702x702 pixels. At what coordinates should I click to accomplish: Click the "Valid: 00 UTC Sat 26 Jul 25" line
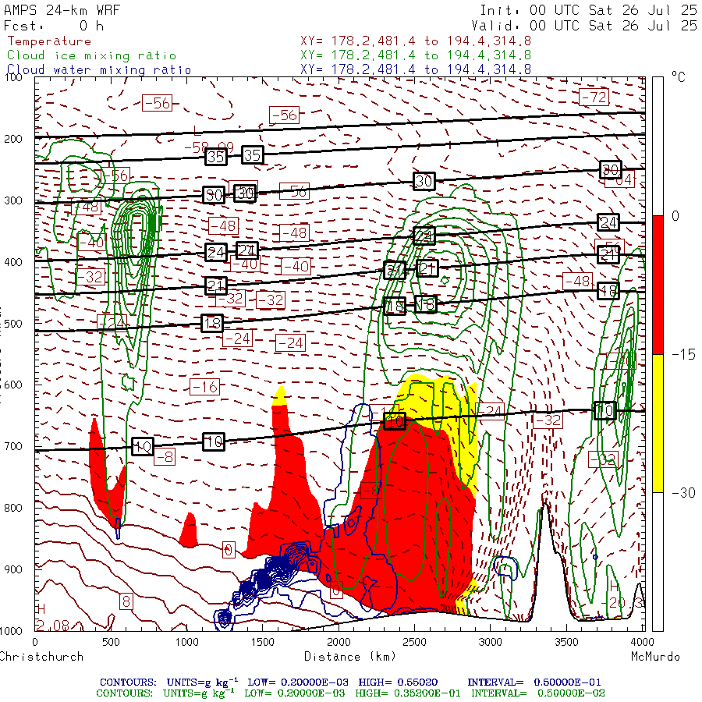pos(584,26)
